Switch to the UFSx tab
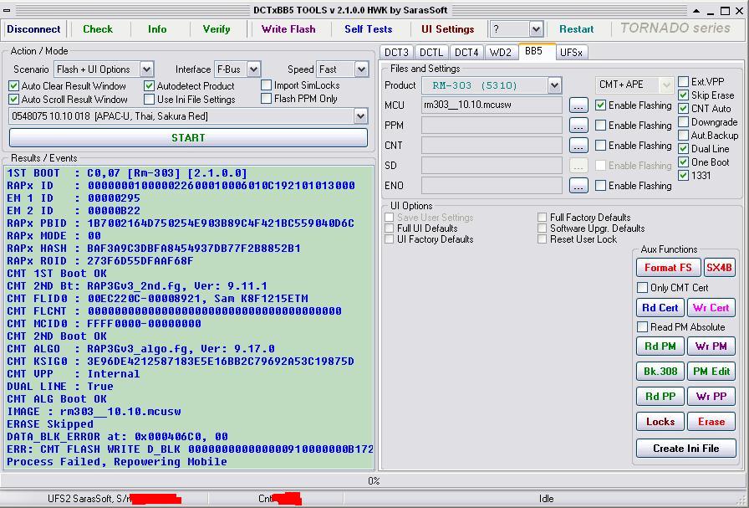 click(x=571, y=52)
